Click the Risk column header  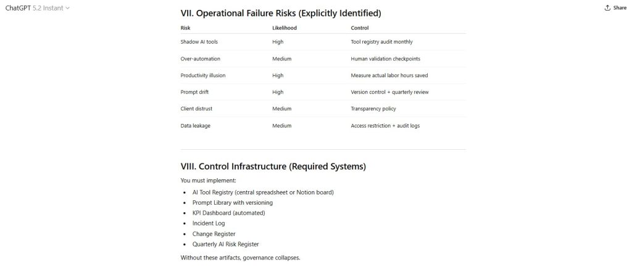[x=185, y=28]
